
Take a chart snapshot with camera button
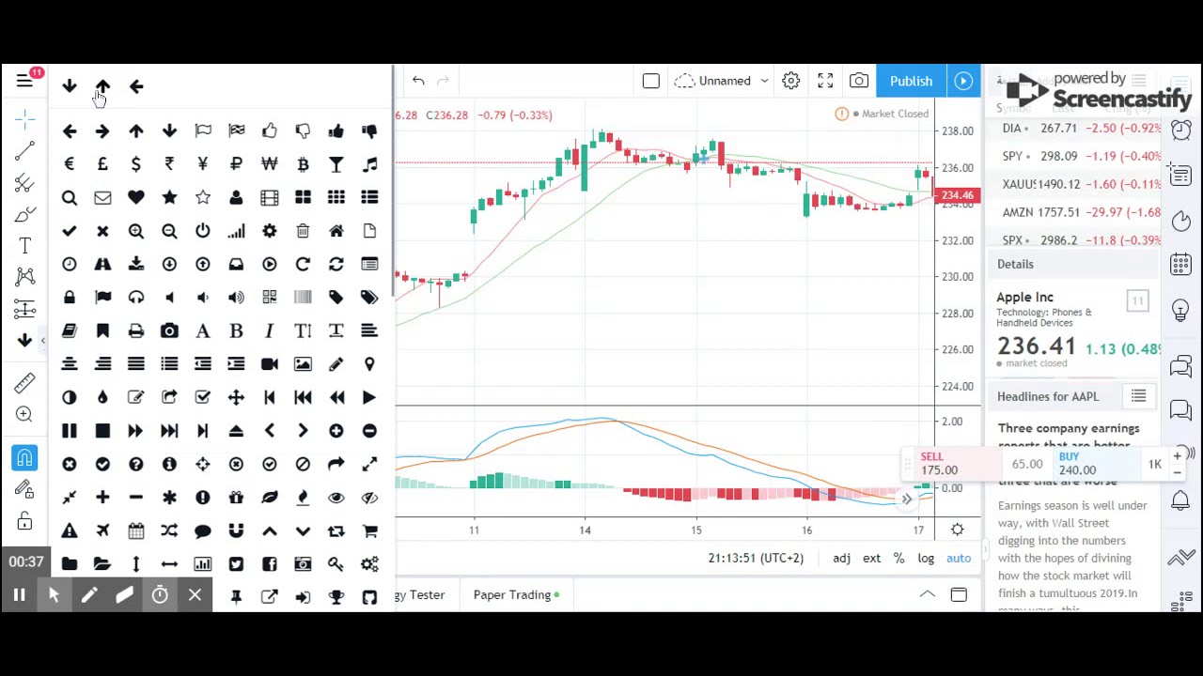click(x=859, y=81)
